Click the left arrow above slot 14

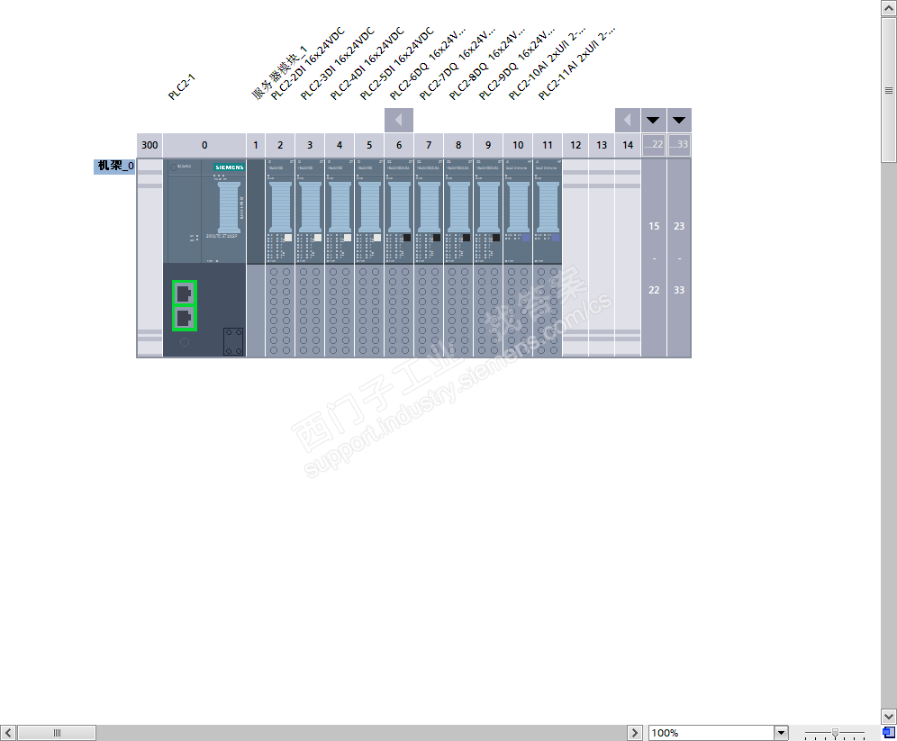point(628,120)
